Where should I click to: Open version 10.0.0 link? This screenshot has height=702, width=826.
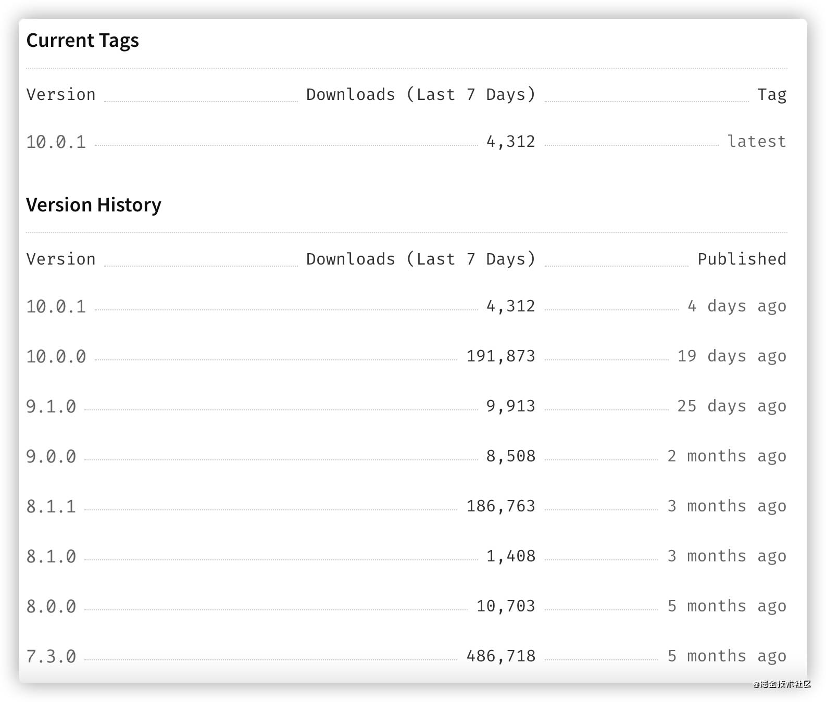click(56, 356)
